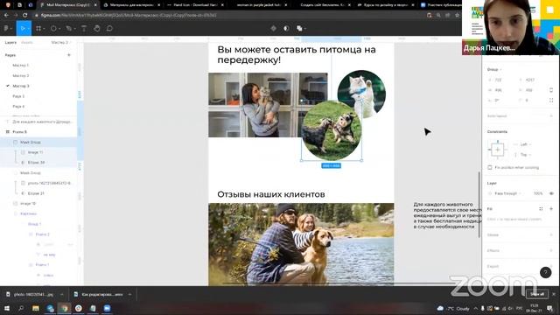Open the Help button
The height and width of the screenshot is (315, 560).
pos(545,272)
